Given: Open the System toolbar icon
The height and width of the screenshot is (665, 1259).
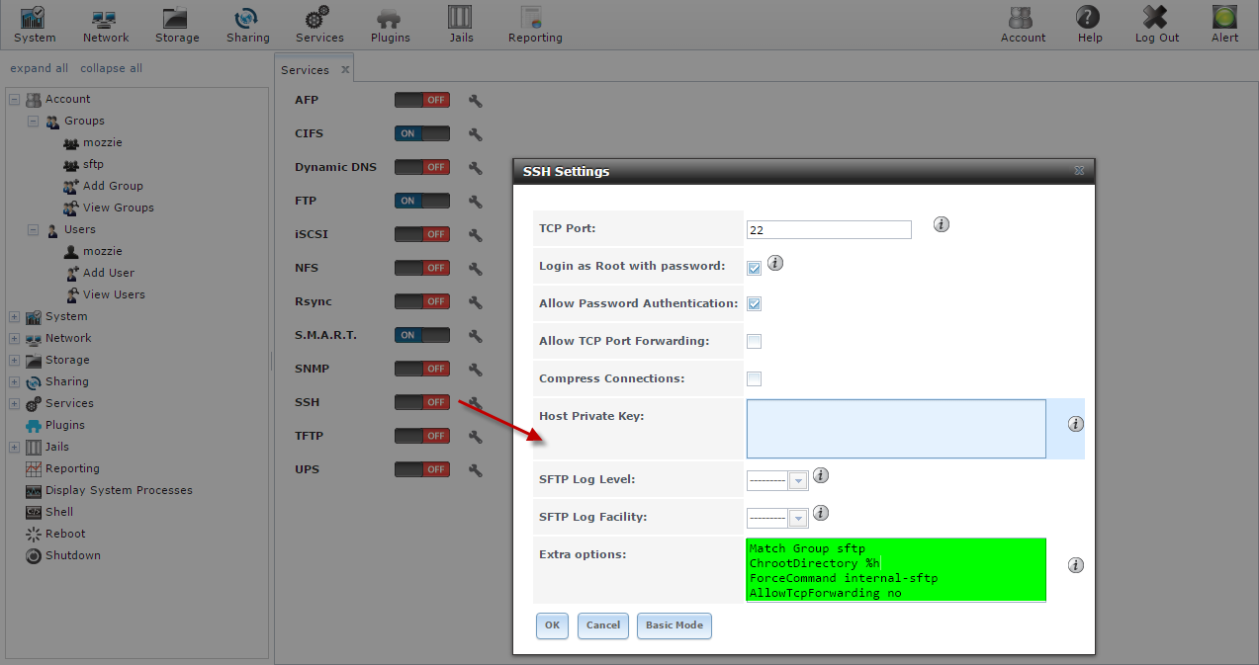Looking at the screenshot, I should pyautogui.click(x=35, y=25).
